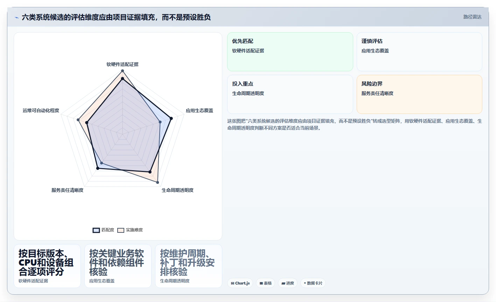Click the 按关键业务软件和依赖组件核验 card
The image size is (496, 302).
click(x=118, y=266)
